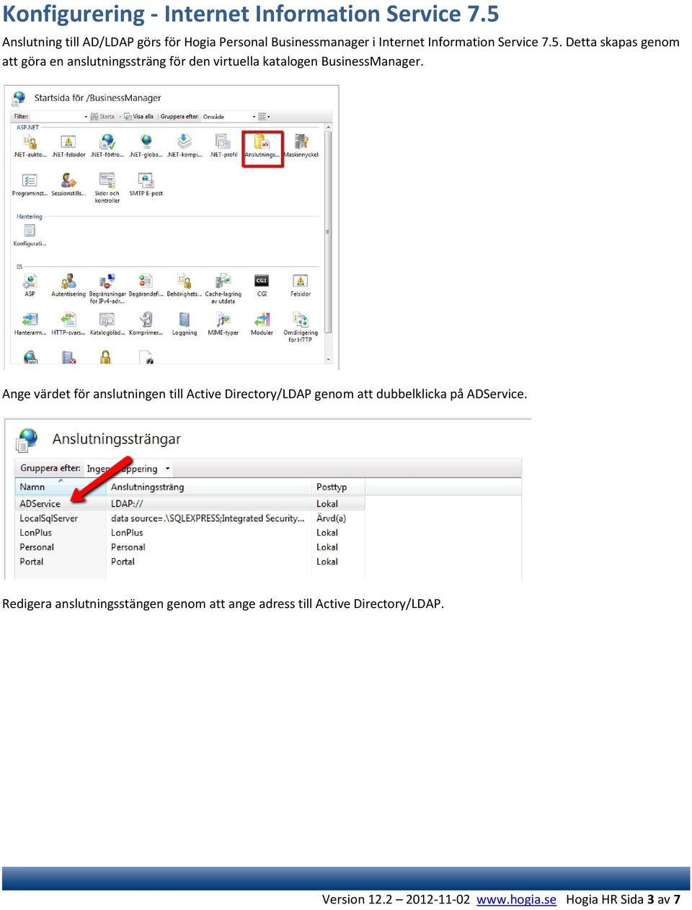Open the Behörighetsregler icon

tap(185, 285)
